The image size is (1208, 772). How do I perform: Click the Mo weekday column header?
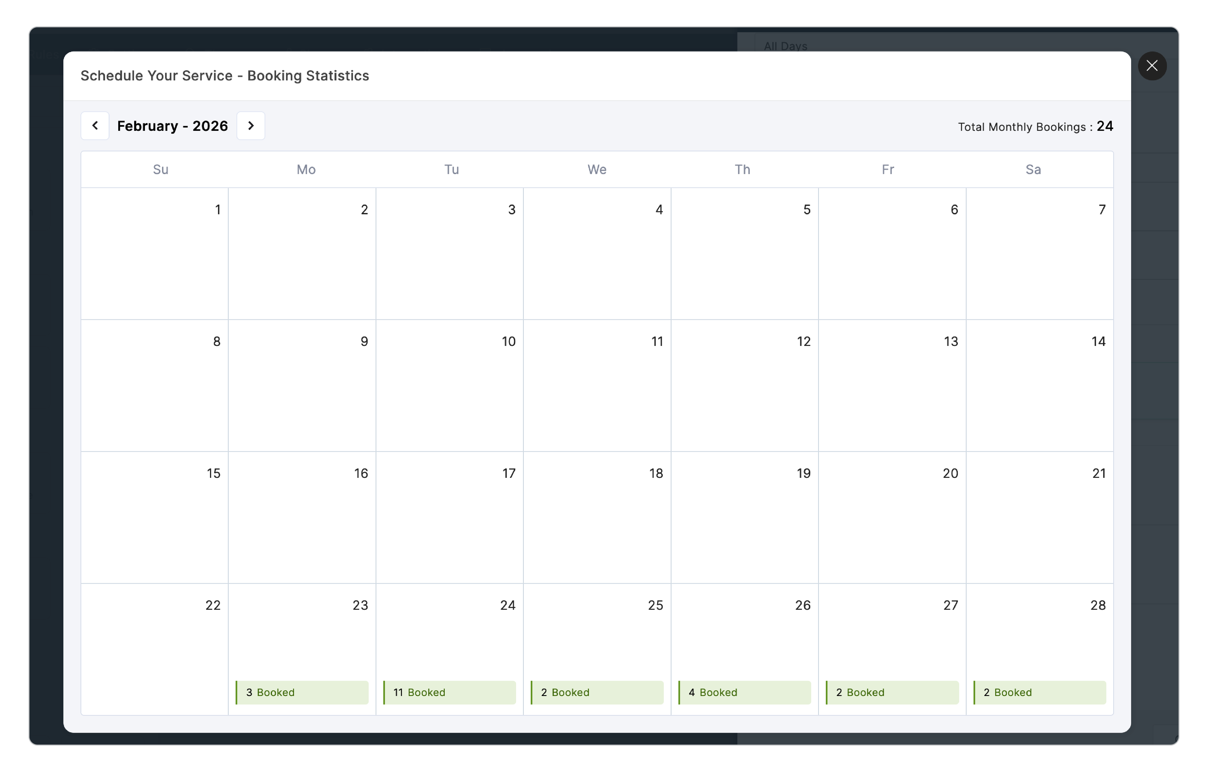[306, 169]
